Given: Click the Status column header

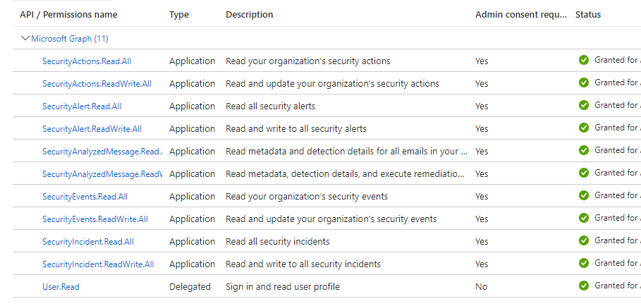Looking at the screenshot, I should [588, 15].
